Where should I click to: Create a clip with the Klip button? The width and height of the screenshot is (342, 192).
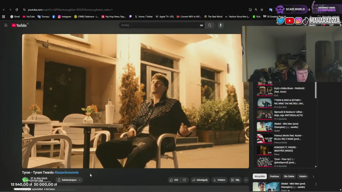[x=235, y=180]
